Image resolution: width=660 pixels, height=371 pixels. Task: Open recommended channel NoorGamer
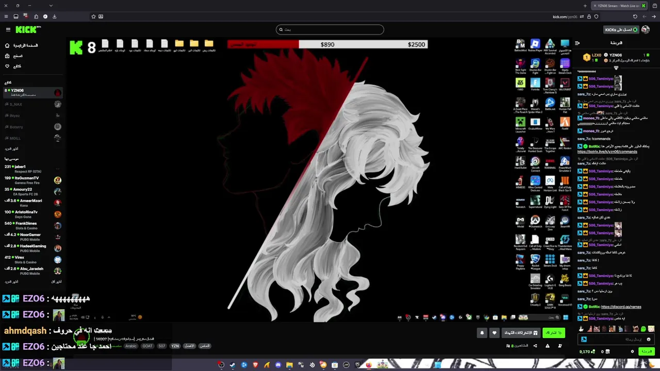(32, 237)
